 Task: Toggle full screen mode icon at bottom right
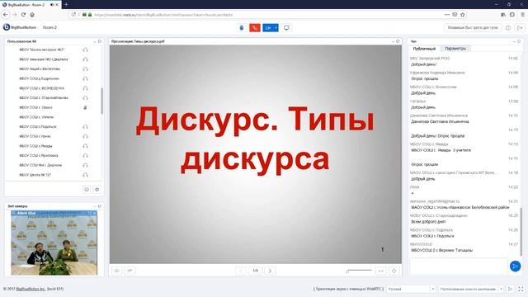click(521, 289)
